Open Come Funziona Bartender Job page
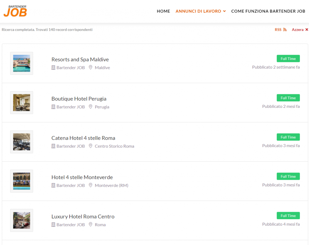This screenshot has width=309, height=245. (x=268, y=11)
